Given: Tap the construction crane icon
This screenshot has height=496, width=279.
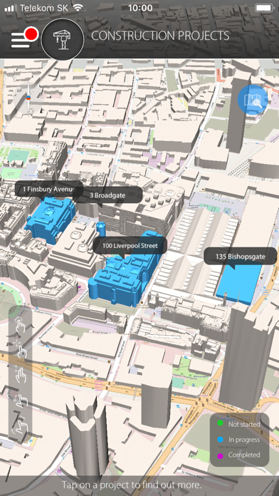Looking at the screenshot, I should (63, 39).
